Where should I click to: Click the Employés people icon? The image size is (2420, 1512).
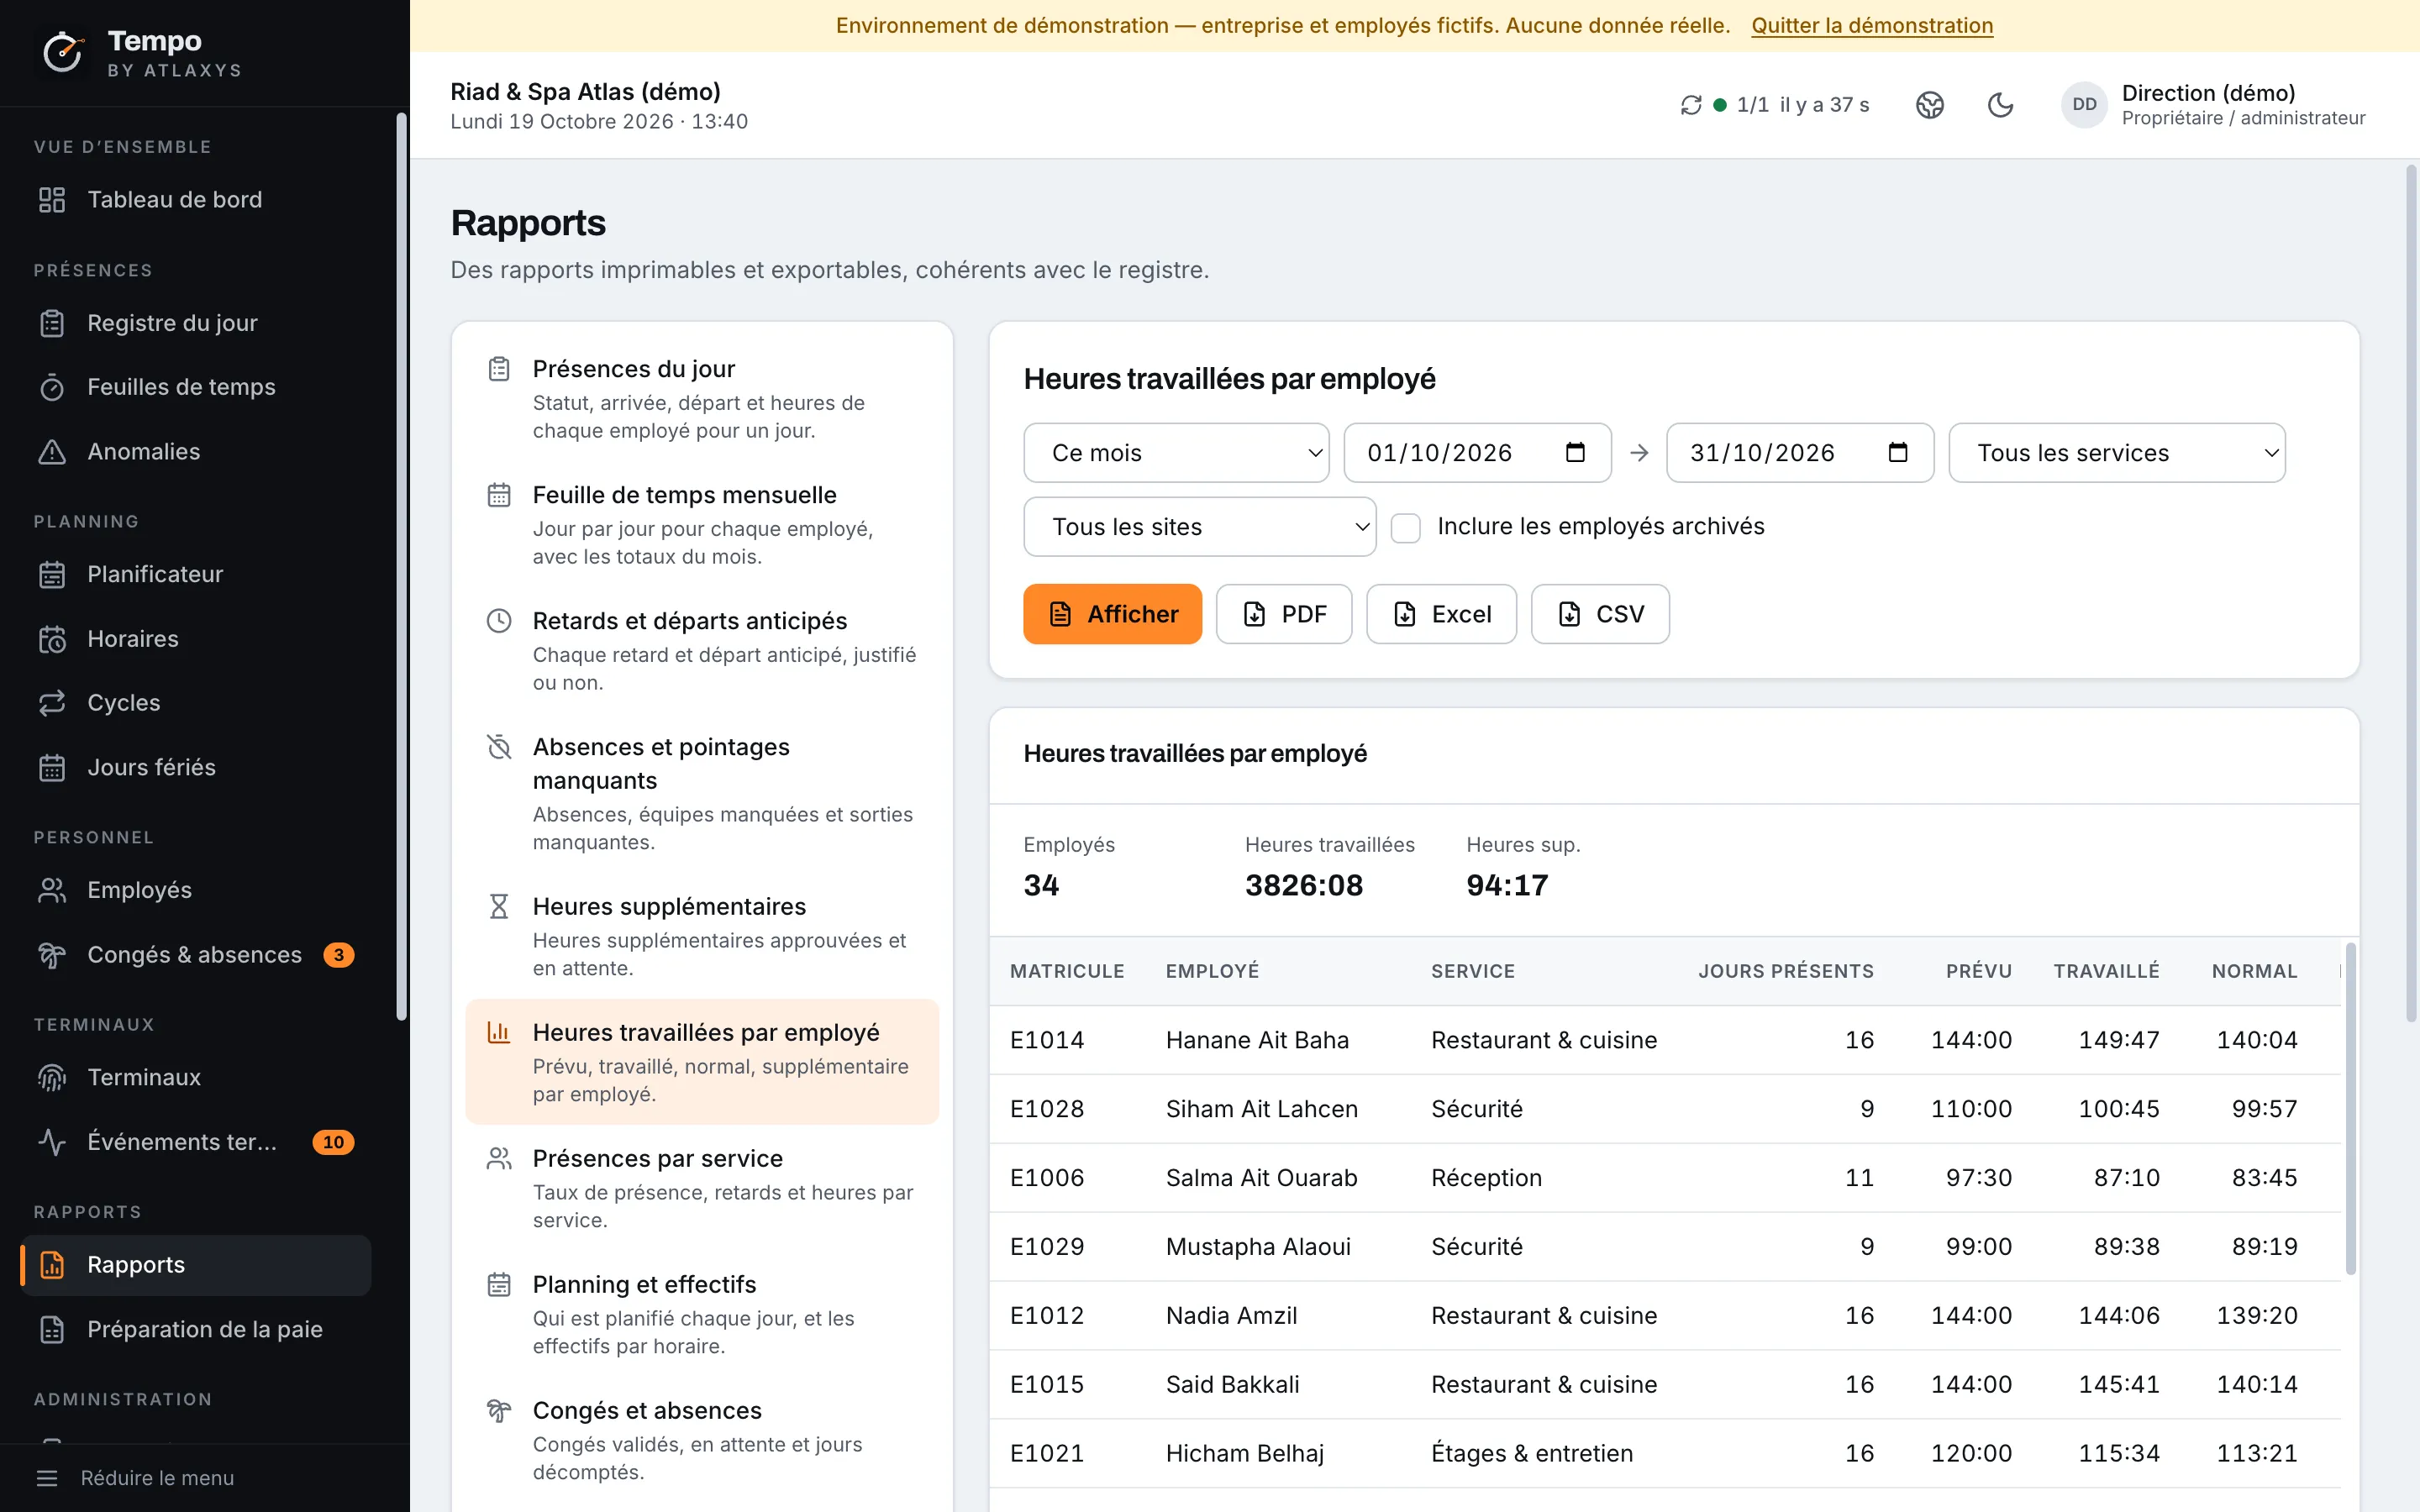click(52, 890)
